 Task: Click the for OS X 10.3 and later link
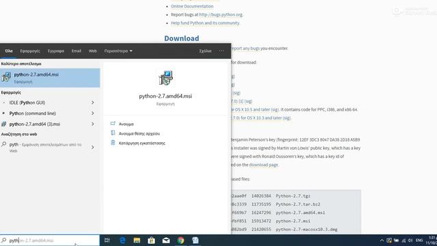pyautogui.click(x=261, y=118)
